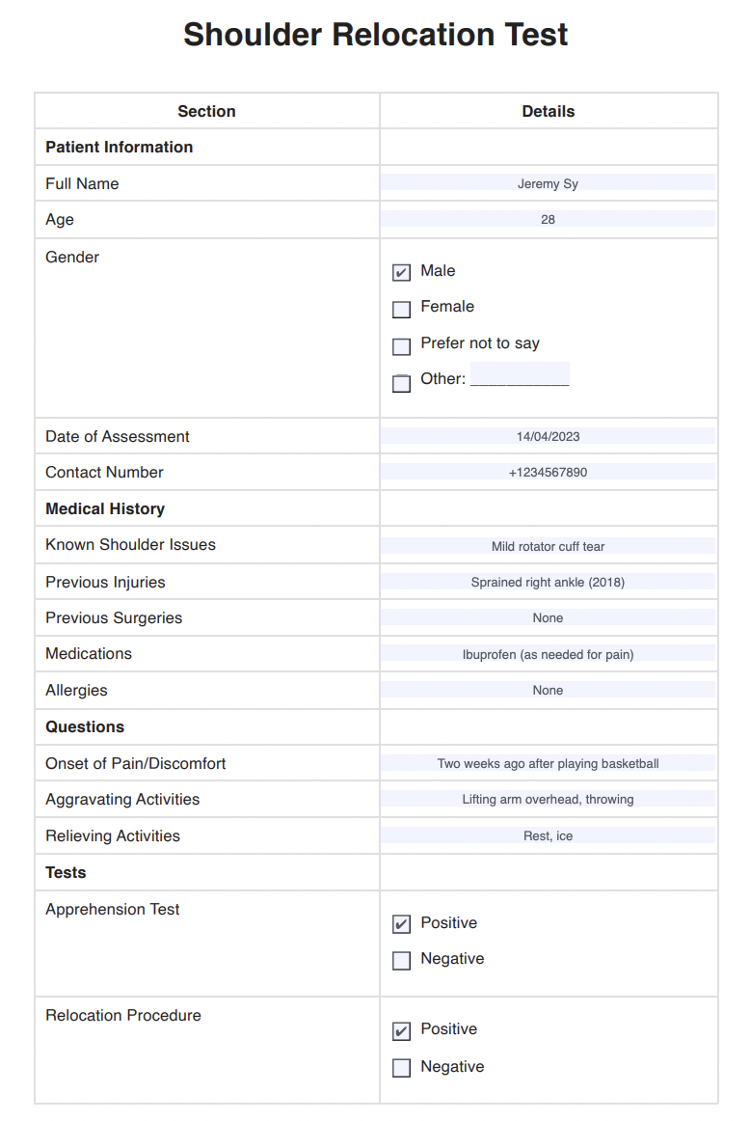Edit the Previous Injuries field
This screenshot has width=750, height=1121.
(x=548, y=582)
